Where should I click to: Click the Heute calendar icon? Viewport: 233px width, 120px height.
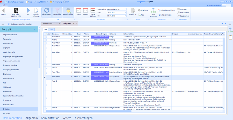coord(78,10)
